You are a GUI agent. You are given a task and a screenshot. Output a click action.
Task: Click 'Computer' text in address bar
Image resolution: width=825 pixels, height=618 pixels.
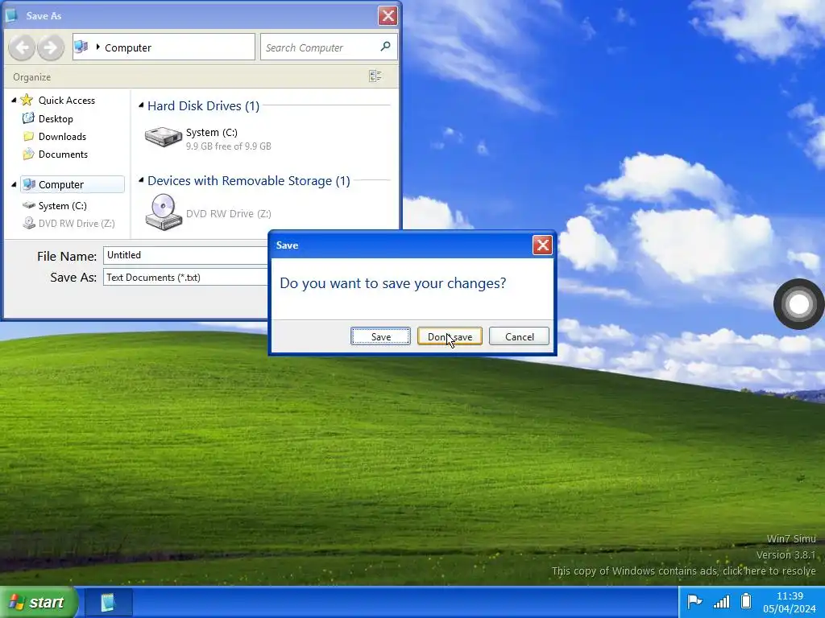128,47
